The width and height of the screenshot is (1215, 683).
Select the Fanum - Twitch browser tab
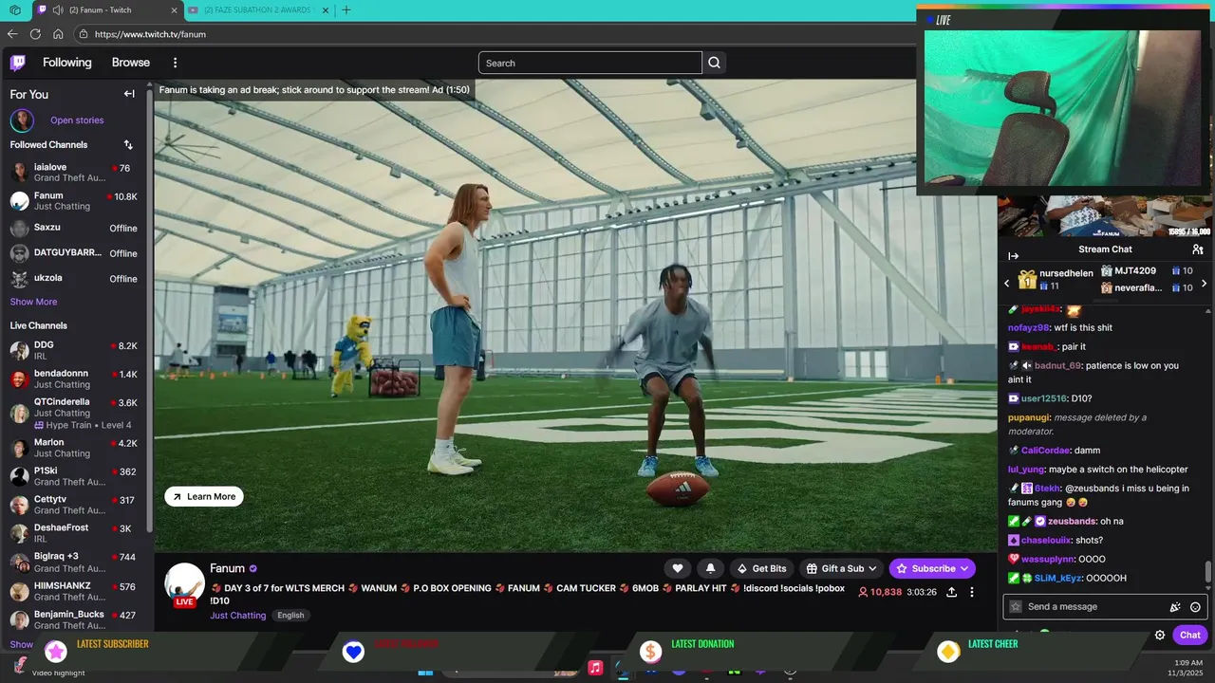tap(105, 10)
